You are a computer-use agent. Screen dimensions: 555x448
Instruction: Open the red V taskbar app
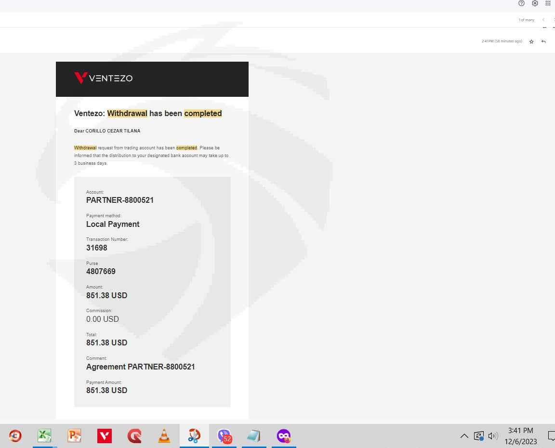pyautogui.click(x=105, y=435)
